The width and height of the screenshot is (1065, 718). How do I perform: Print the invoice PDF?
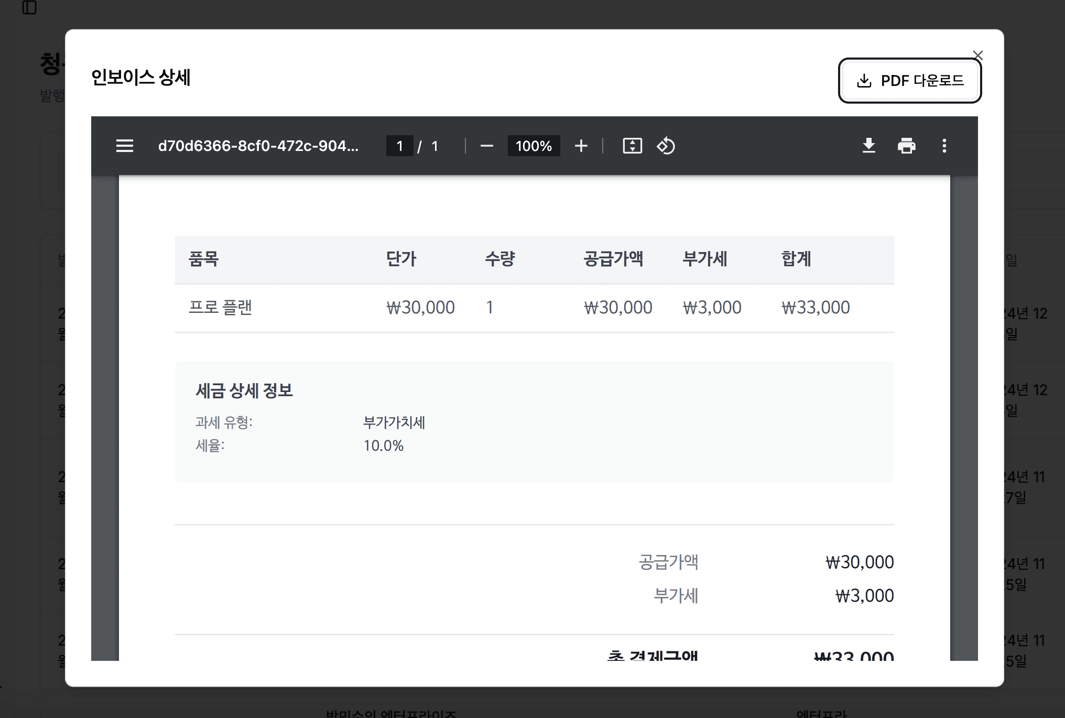(x=907, y=146)
